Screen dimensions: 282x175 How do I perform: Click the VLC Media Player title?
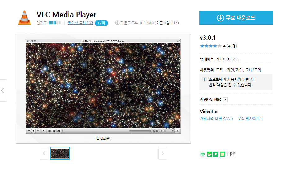66,15
